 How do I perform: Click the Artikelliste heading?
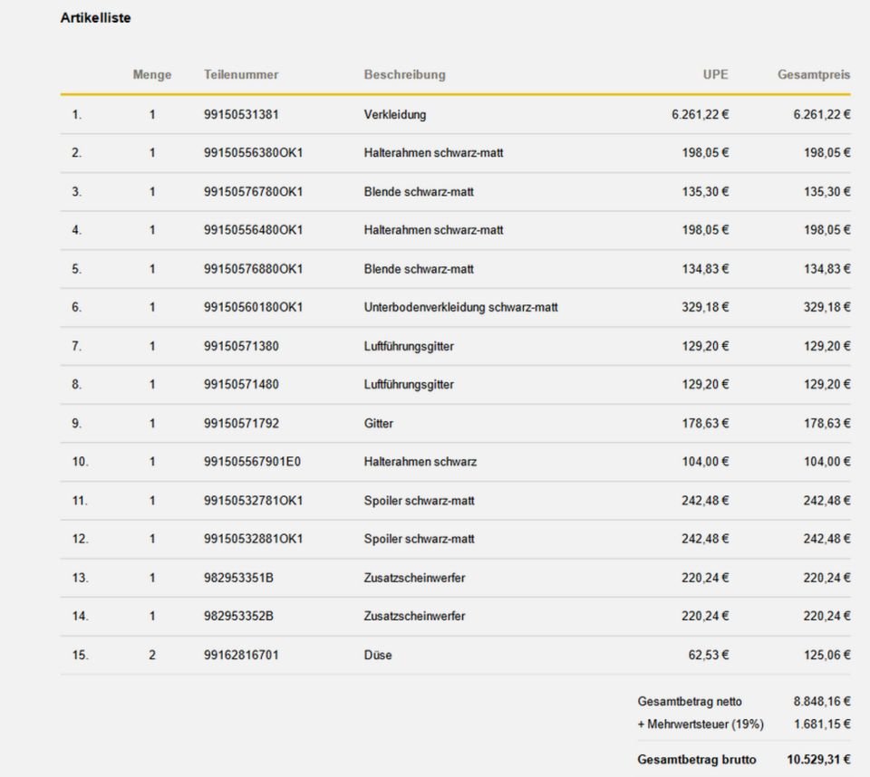tap(95, 17)
